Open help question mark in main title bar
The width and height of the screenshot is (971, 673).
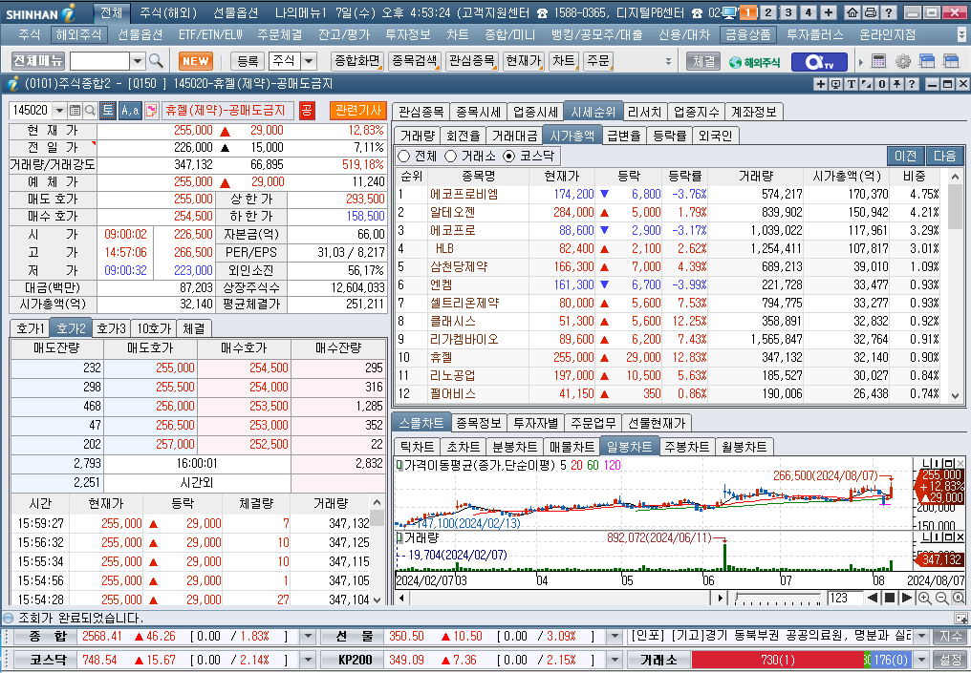[x=888, y=12]
